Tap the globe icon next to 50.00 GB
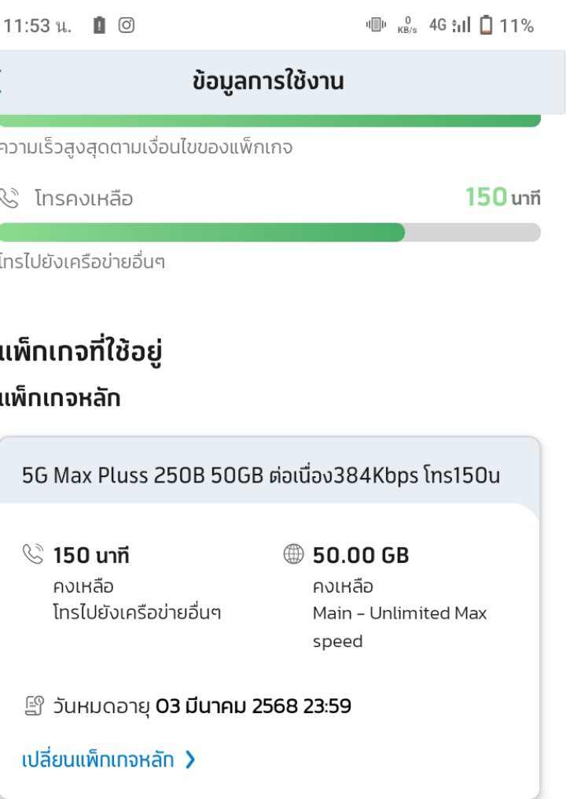The image size is (566, 799). [293, 554]
